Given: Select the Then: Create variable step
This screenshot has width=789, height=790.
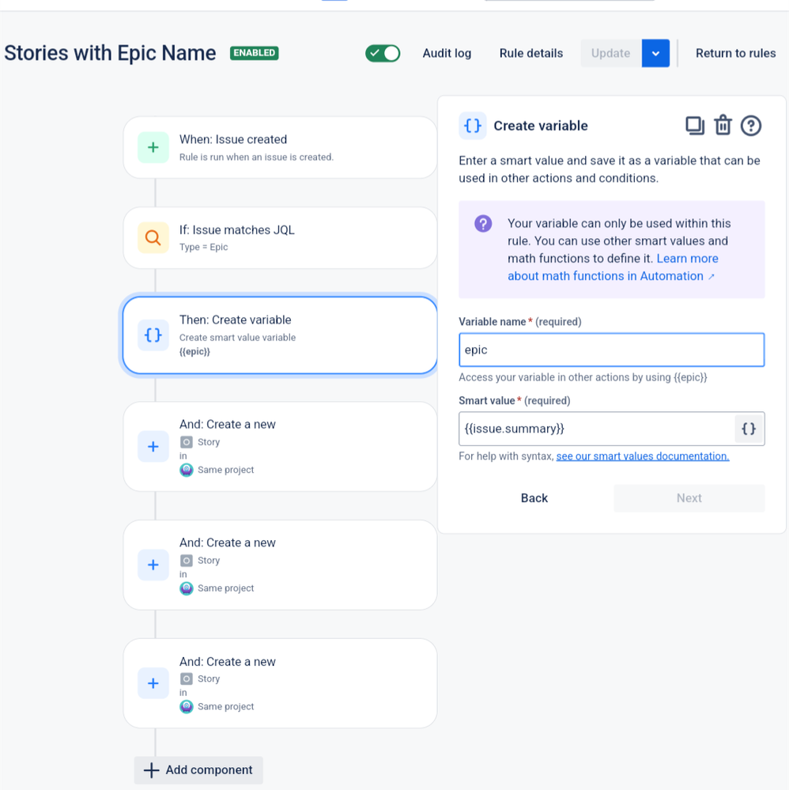Looking at the screenshot, I should (x=280, y=335).
